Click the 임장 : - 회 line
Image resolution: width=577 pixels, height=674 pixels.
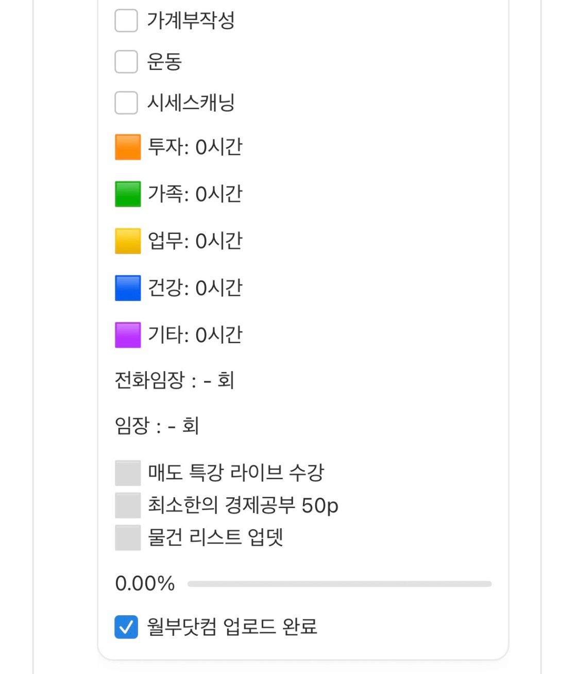tap(157, 426)
